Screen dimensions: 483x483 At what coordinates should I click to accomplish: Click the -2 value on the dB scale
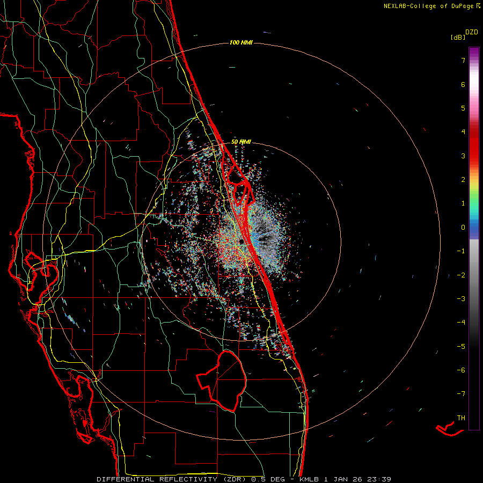click(461, 275)
